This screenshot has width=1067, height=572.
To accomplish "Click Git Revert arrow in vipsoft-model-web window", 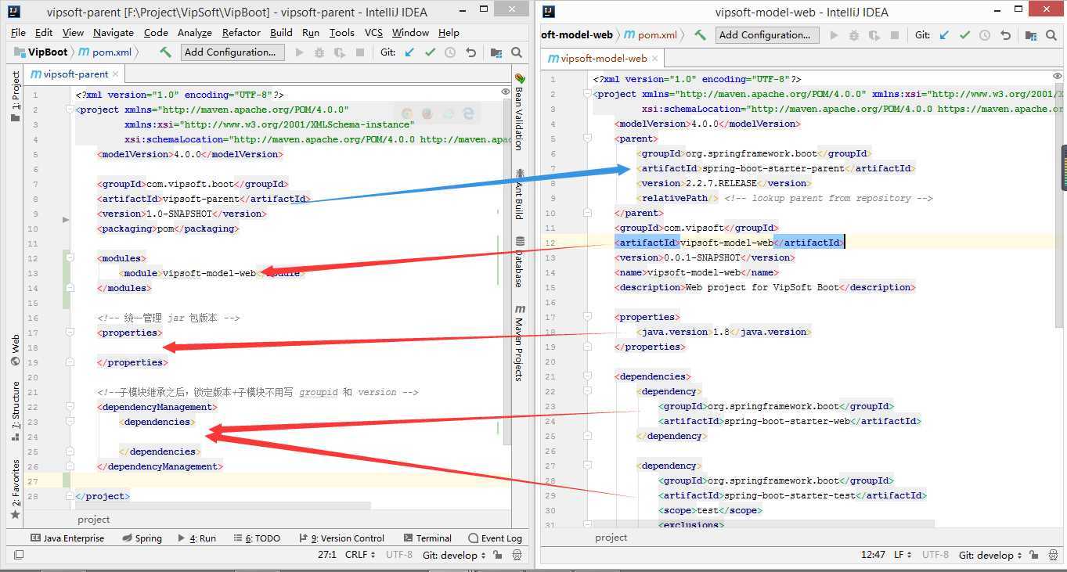I will pos(1005,35).
